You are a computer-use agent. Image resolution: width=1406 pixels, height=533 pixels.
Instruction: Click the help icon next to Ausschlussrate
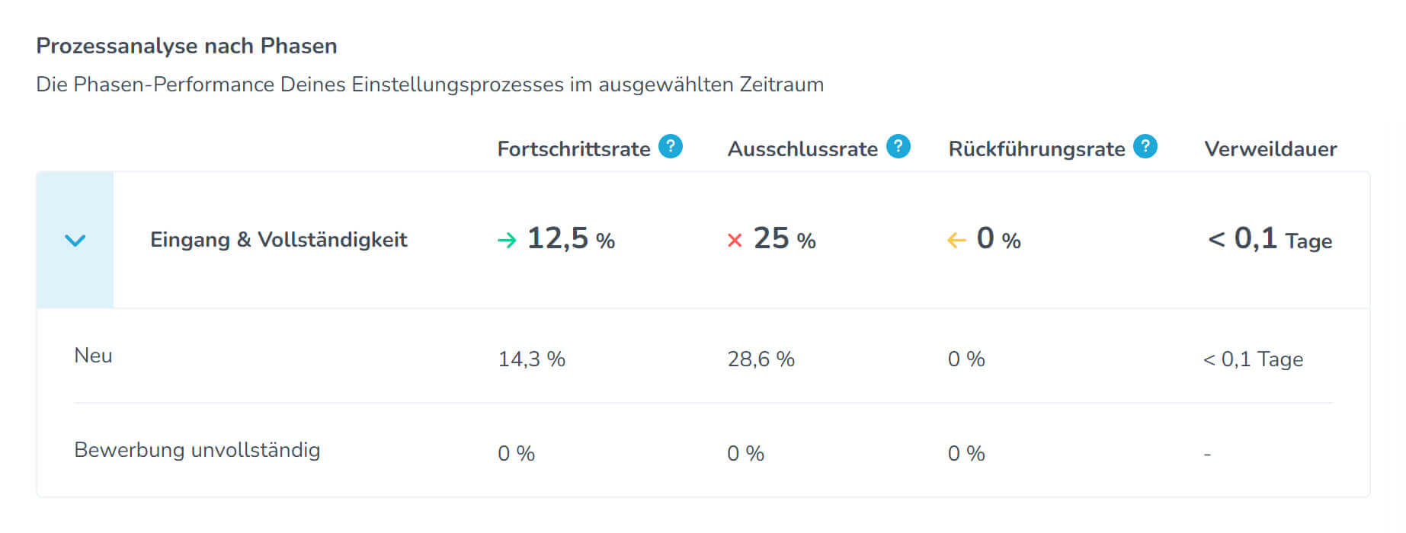[x=898, y=146]
